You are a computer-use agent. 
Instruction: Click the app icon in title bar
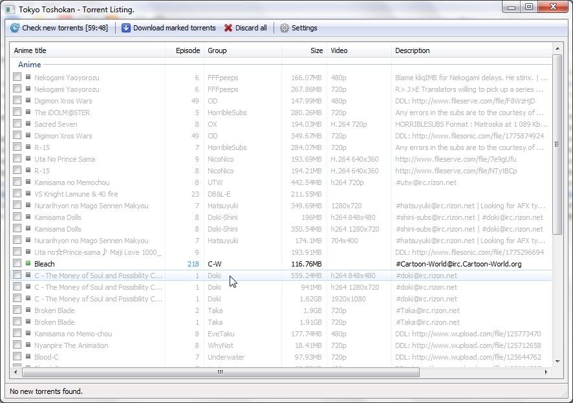coord(10,10)
